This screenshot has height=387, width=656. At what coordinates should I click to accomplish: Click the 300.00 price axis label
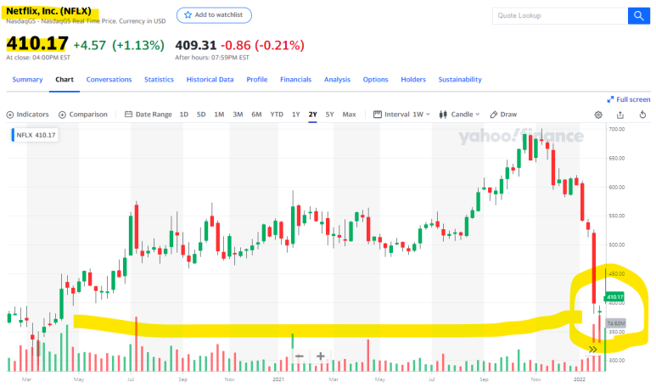(x=616, y=360)
